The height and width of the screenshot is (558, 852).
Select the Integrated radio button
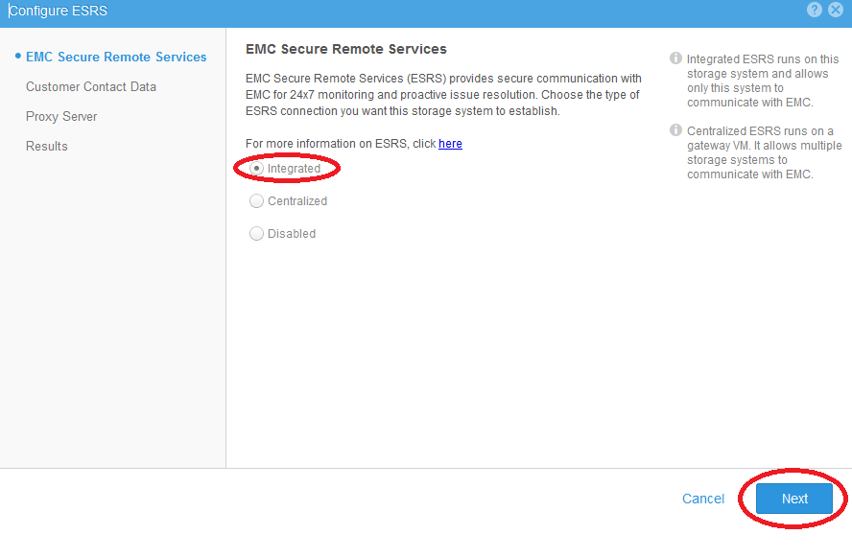[x=255, y=168]
